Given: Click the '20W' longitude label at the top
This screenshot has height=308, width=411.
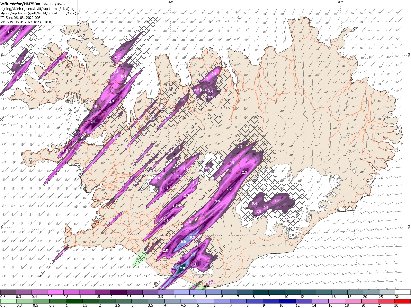Looking at the screenshot, I should pos(171,2).
